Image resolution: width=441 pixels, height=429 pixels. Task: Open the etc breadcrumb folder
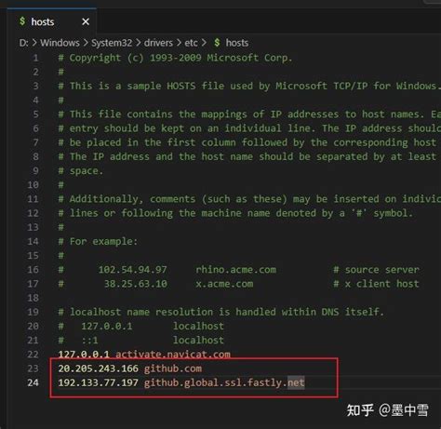191,43
